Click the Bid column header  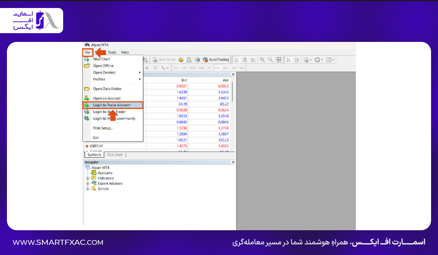coord(184,80)
